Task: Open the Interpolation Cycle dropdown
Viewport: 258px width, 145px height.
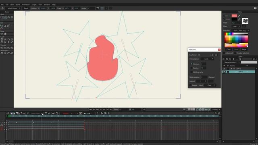Action: click(207, 59)
